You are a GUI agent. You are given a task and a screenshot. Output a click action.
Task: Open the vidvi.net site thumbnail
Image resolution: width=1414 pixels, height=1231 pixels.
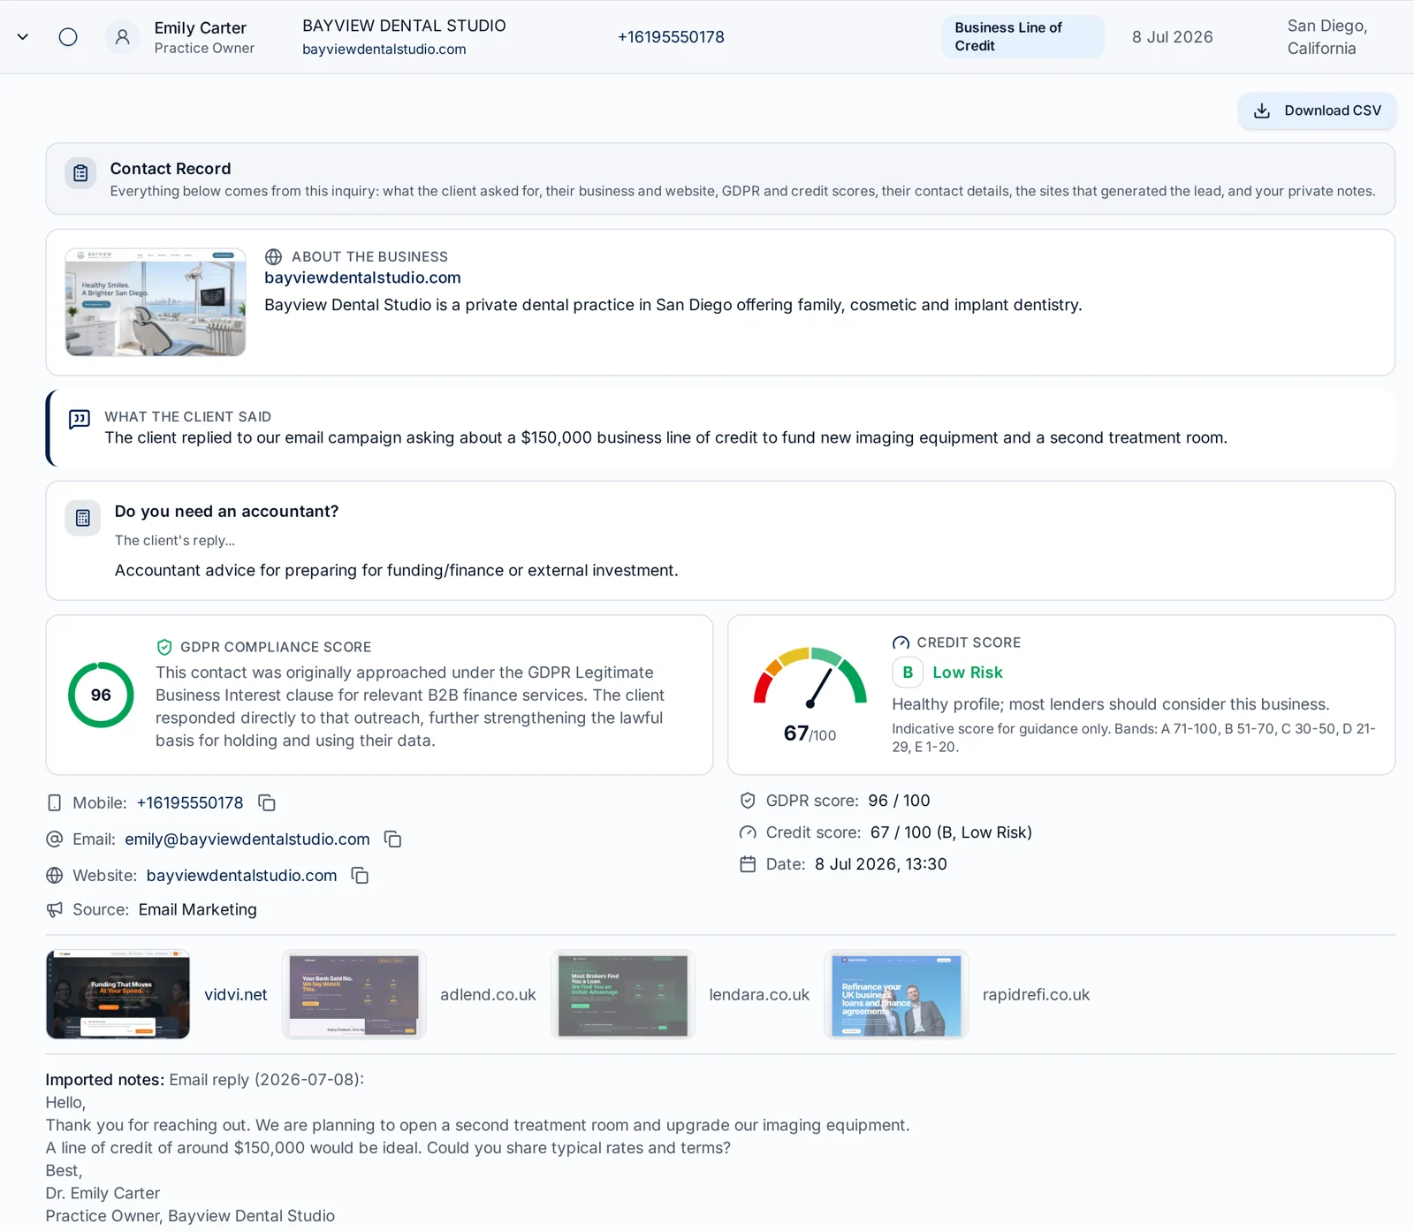118,994
